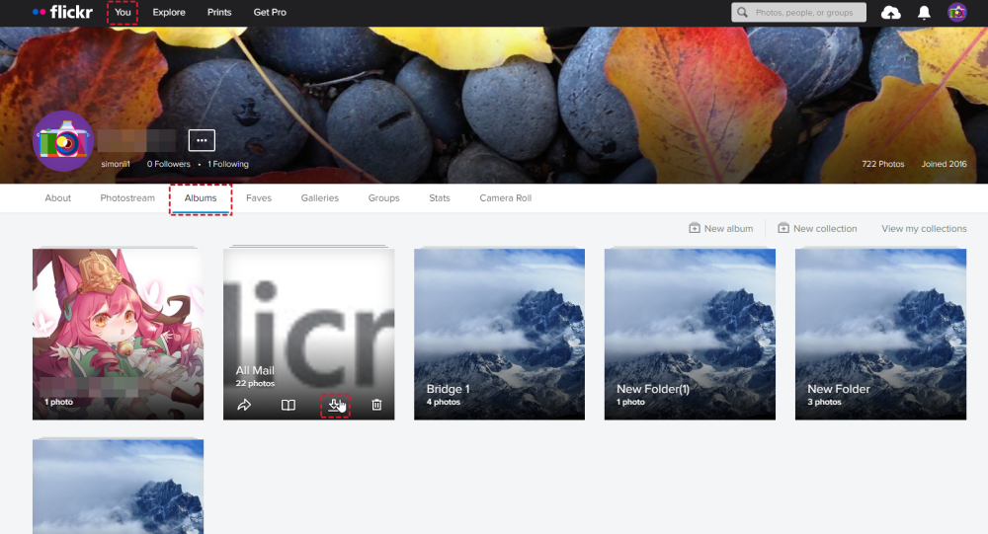Click the All Mail album title
The image size is (988, 534).
[255, 370]
